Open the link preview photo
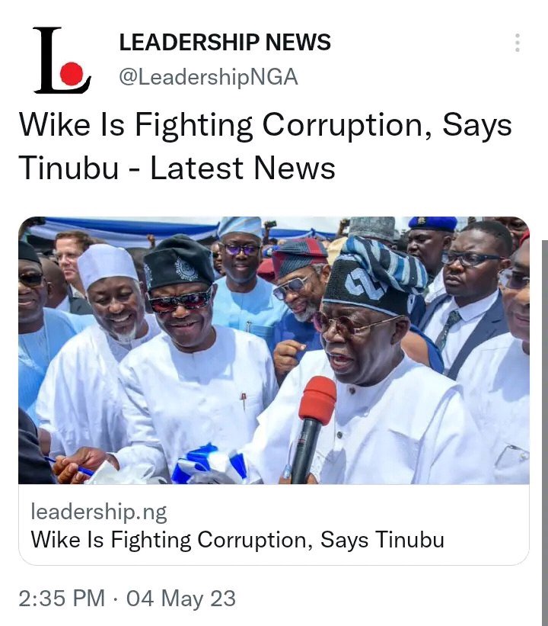This screenshot has height=626, width=548. 274,351
